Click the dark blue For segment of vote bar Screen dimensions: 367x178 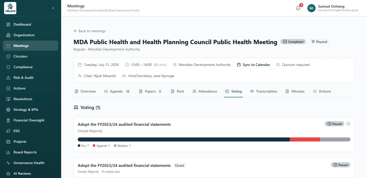coord(184,139)
